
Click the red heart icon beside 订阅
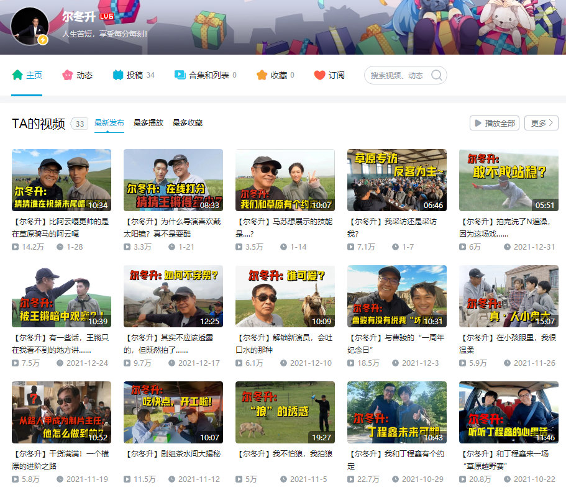[x=319, y=74]
